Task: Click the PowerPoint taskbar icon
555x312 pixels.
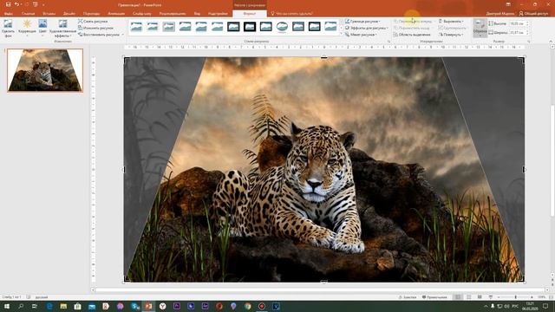Action: tap(148, 306)
